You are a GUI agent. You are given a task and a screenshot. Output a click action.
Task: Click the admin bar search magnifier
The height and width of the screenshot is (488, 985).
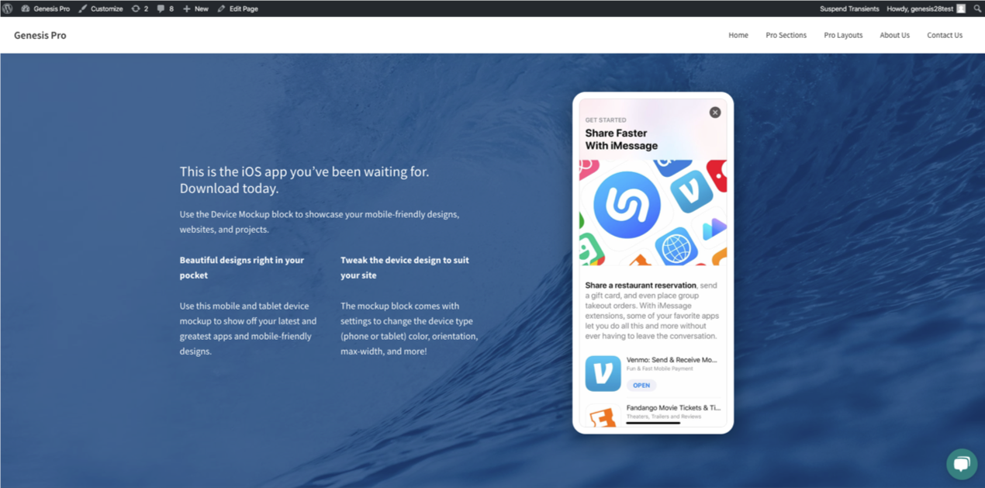tap(977, 9)
